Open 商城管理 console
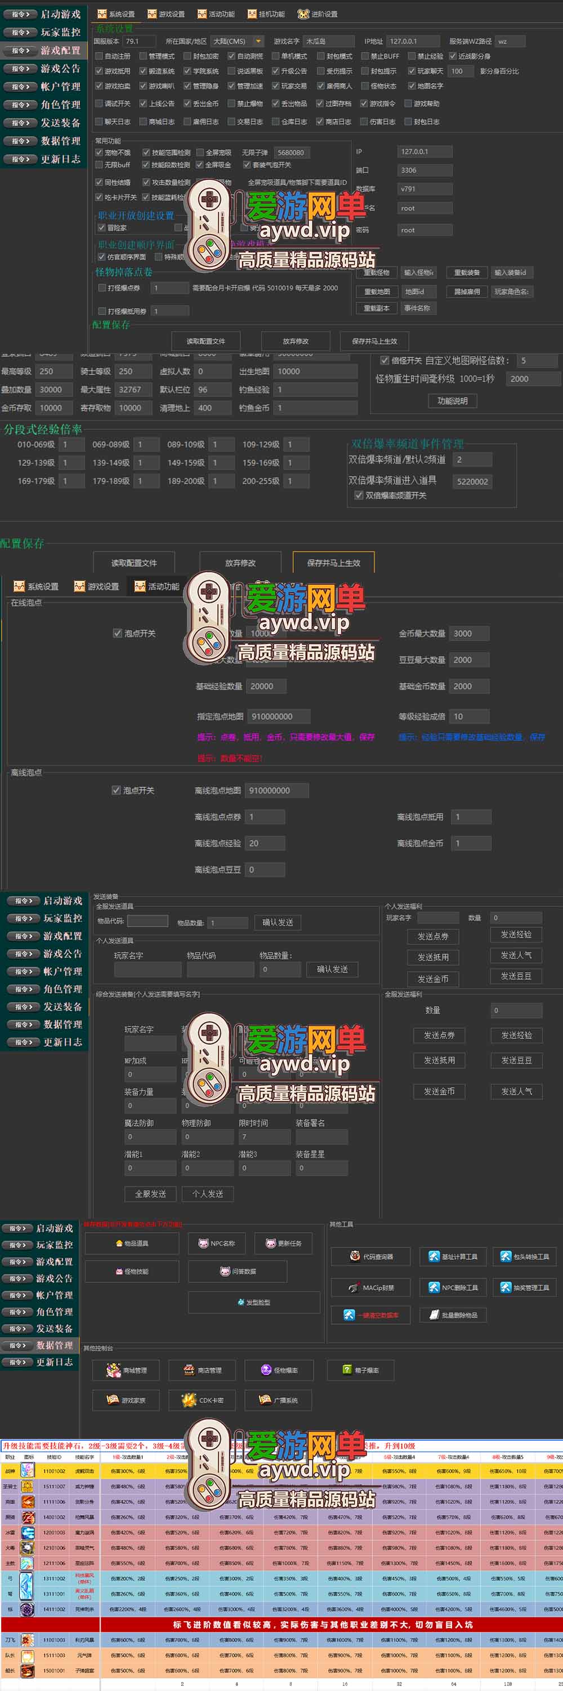 pyautogui.click(x=128, y=1370)
